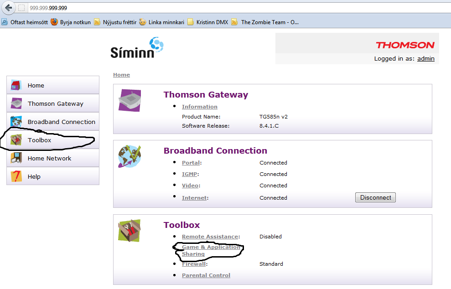Open the Firewall settings link
Image resolution: width=451 pixels, height=289 pixels.
[x=193, y=264]
